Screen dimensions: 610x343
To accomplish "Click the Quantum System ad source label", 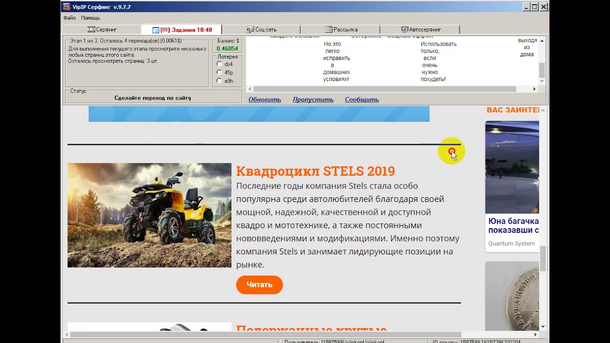I will click(511, 243).
